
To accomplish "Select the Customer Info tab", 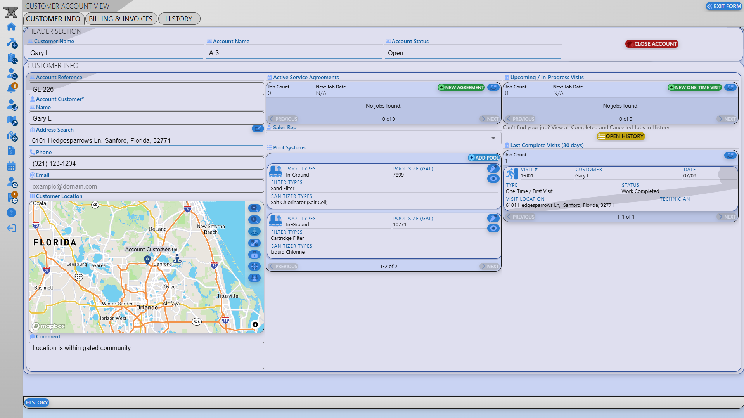I will pos(53,19).
